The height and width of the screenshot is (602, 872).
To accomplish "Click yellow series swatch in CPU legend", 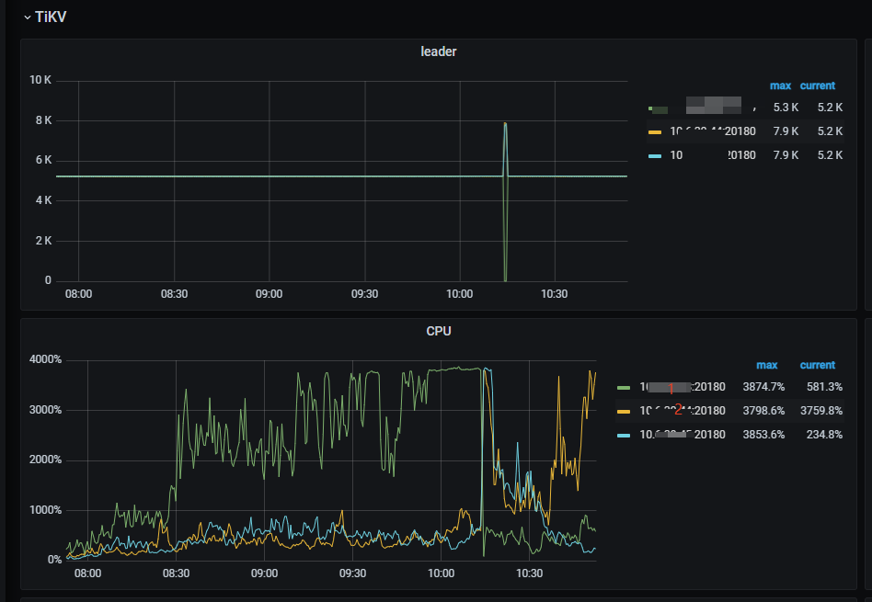I will coord(625,411).
